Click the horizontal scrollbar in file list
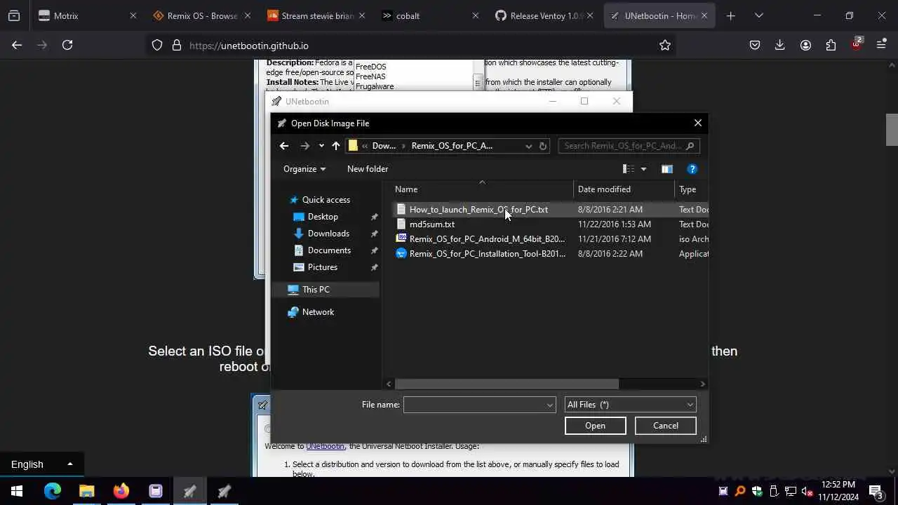Image resolution: width=898 pixels, height=505 pixels. [507, 384]
